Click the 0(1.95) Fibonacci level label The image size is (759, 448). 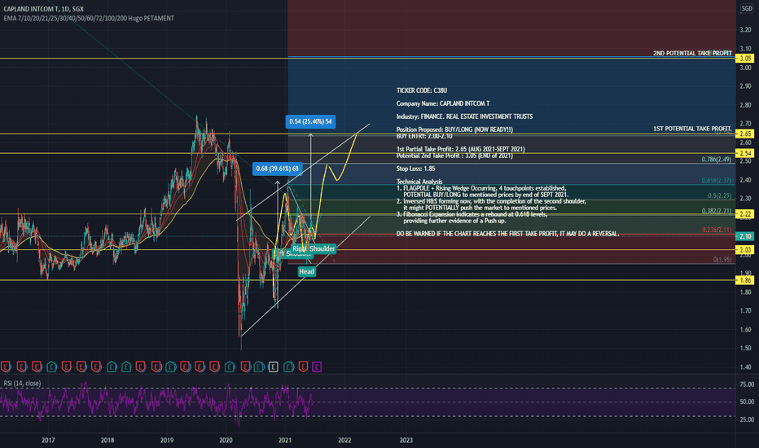click(x=722, y=260)
